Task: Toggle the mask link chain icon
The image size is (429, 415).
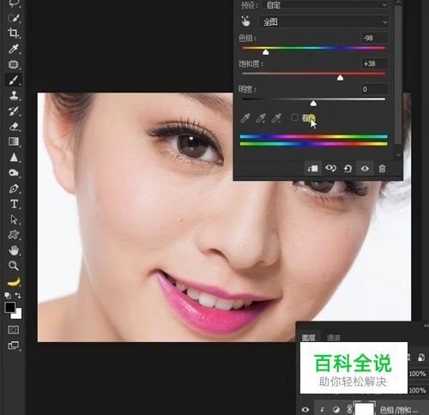Action: point(349,410)
